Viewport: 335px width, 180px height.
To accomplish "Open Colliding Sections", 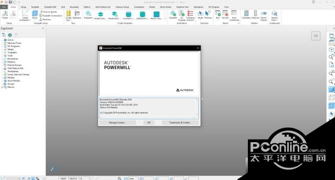I will click(190, 16).
